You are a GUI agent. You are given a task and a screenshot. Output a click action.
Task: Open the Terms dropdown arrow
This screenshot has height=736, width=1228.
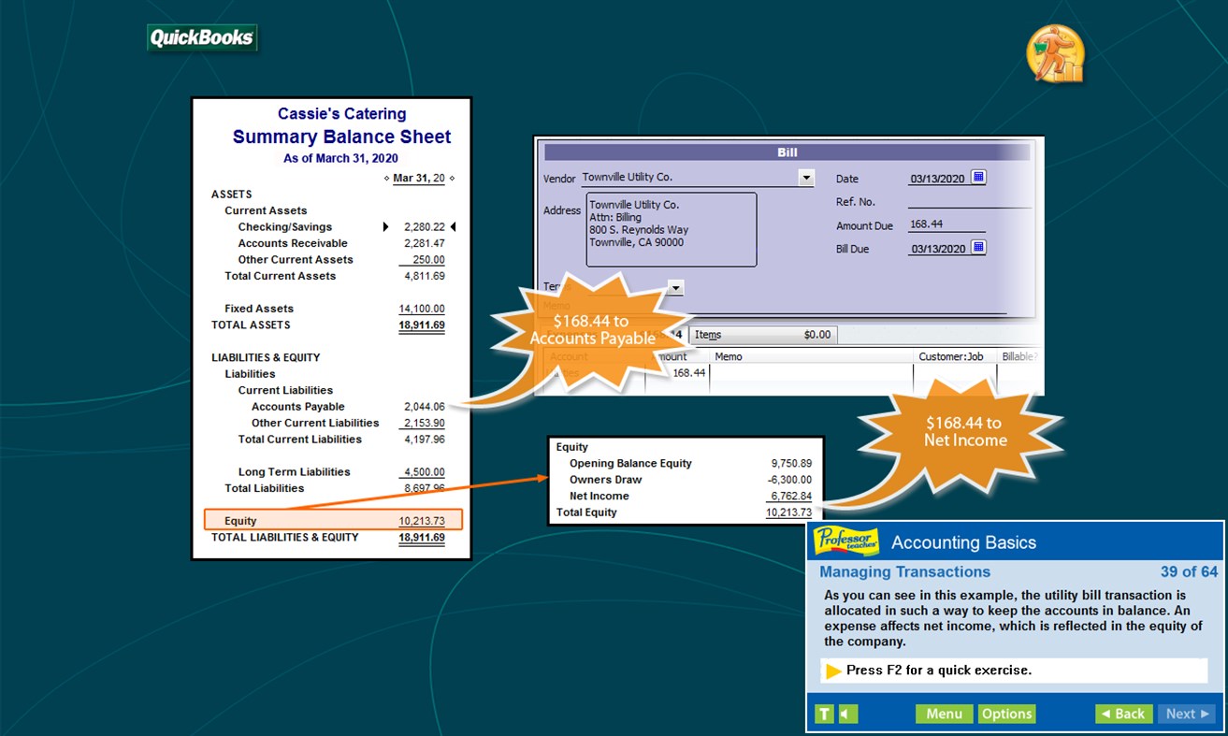point(676,288)
